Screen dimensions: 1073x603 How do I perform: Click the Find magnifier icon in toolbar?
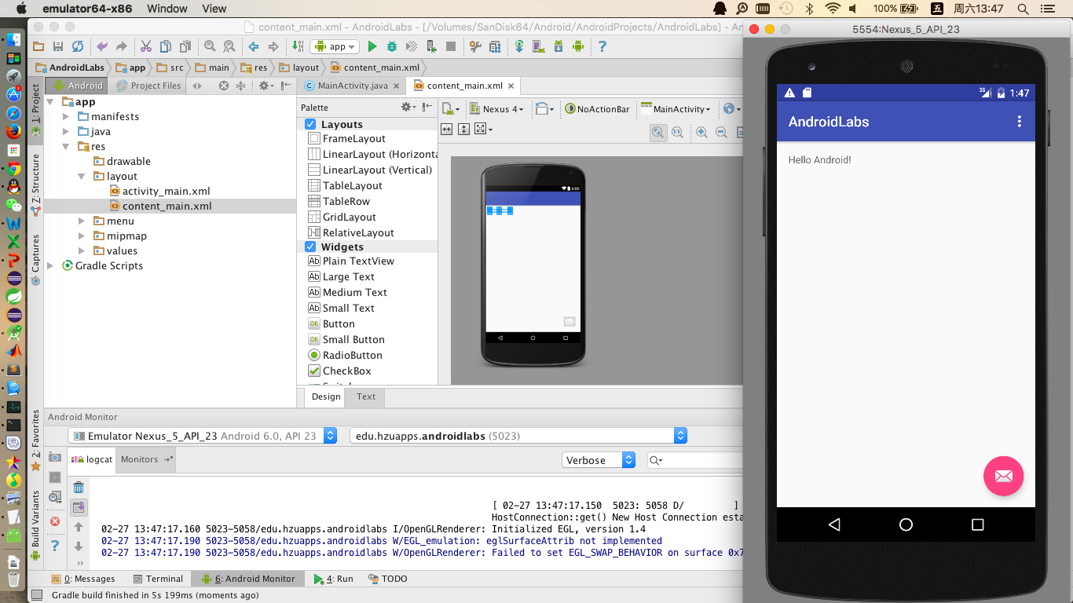point(210,46)
